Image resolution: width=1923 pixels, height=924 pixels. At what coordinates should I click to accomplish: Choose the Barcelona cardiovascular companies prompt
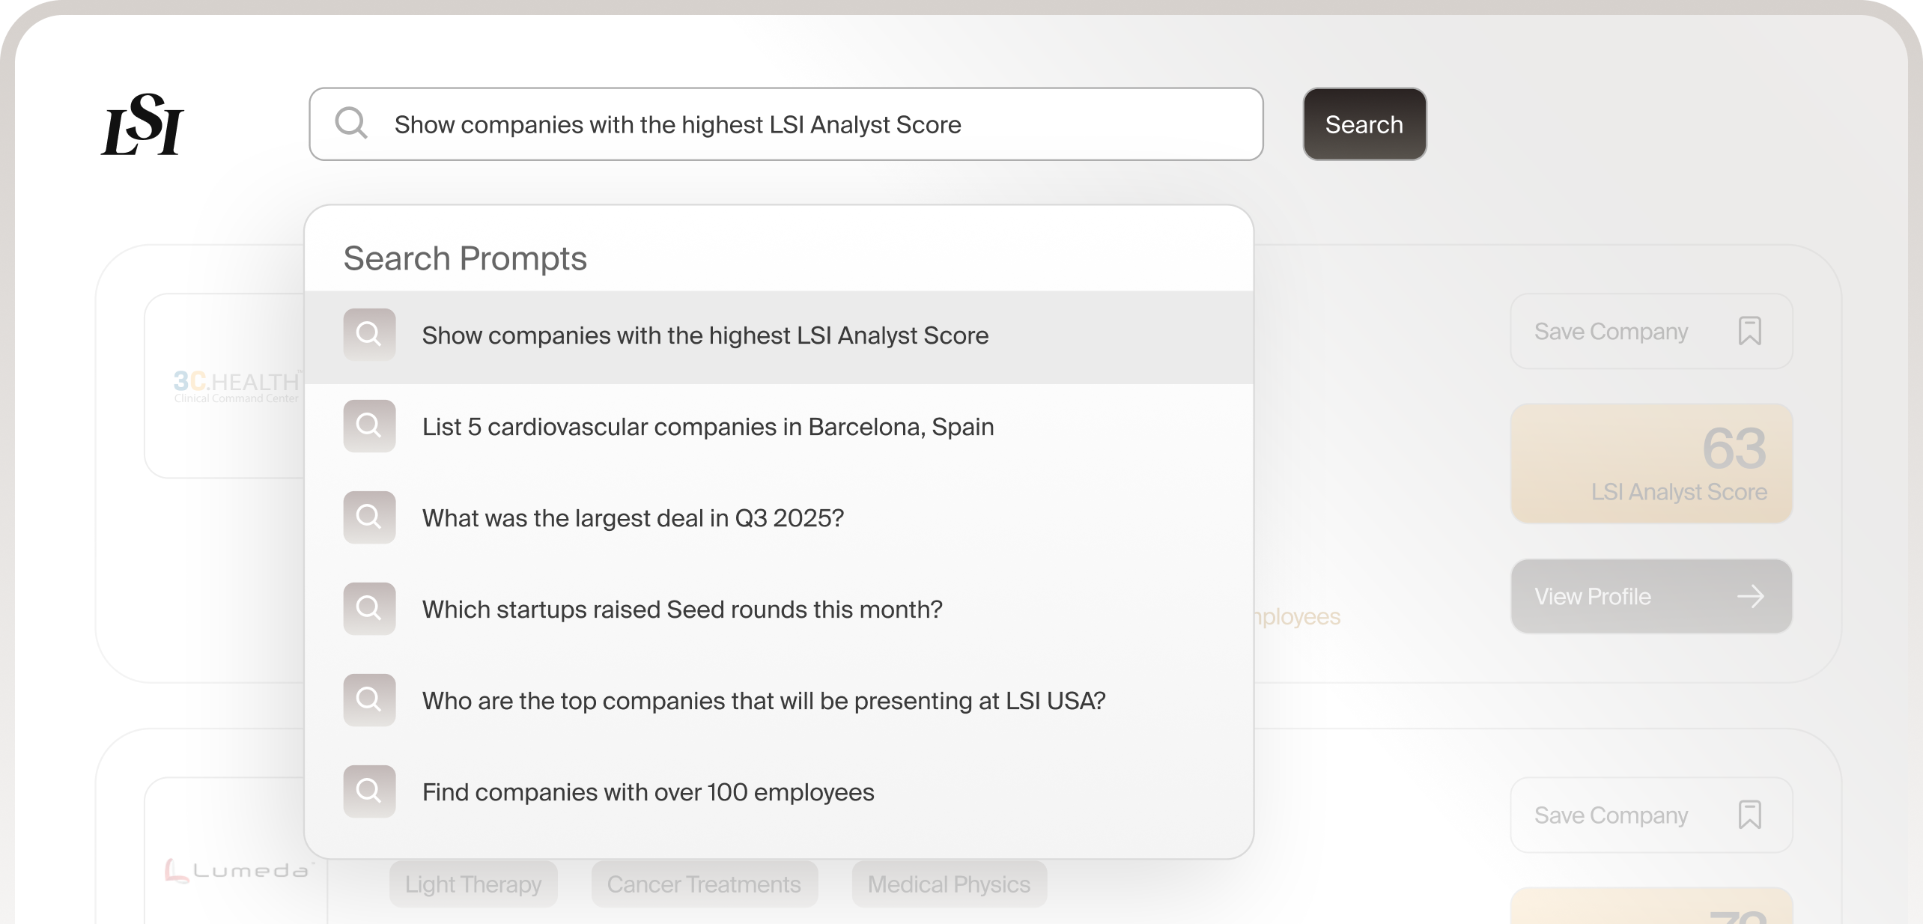click(x=708, y=427)
